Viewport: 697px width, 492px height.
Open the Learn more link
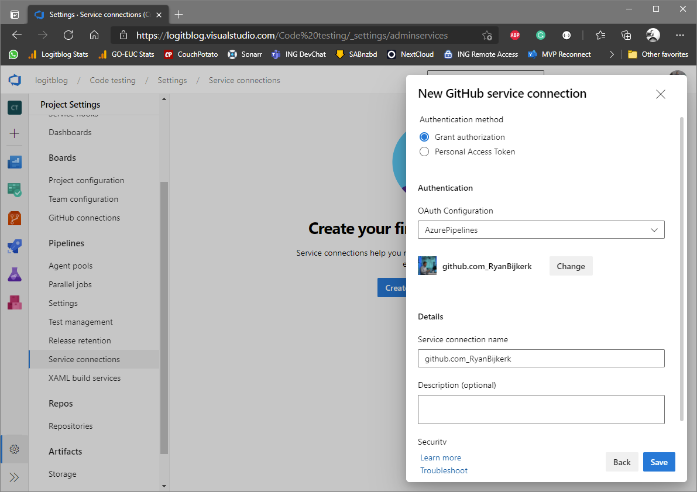tap(441, 458)
